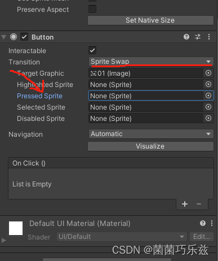
Task: Click the Visualize button
Action: (150, 146)
